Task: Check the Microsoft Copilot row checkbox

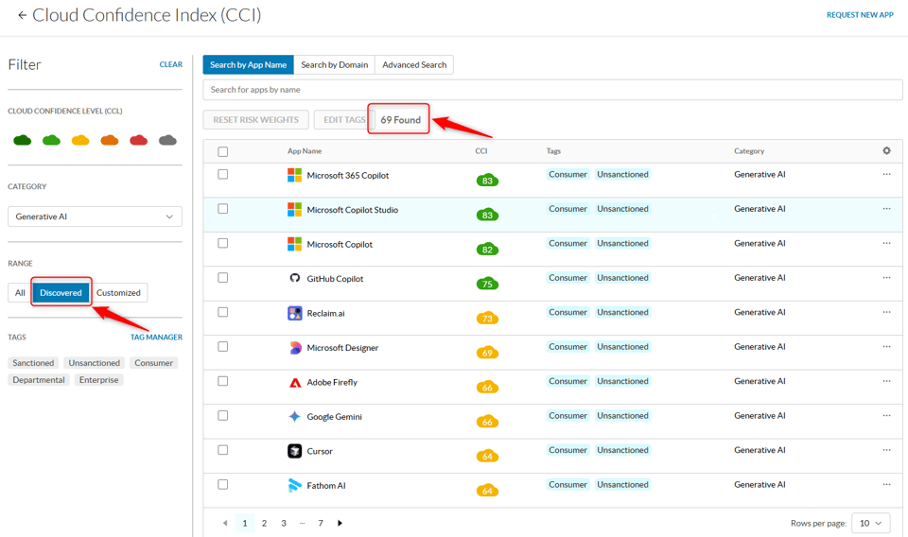Action: tap(223, 243)
